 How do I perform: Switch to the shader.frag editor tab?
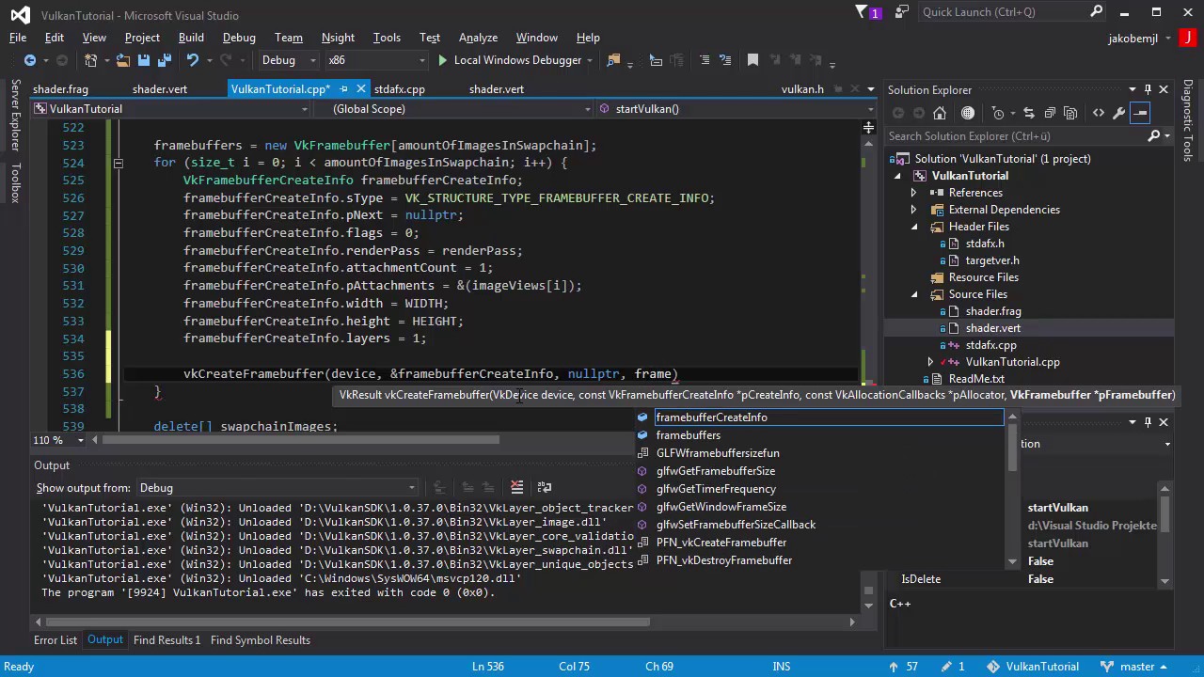click(x=60, y=89)
